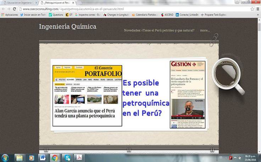The image size is (261, 162).
Task: Click the paperclip icon on the page
Action: [x=214, y=40]
